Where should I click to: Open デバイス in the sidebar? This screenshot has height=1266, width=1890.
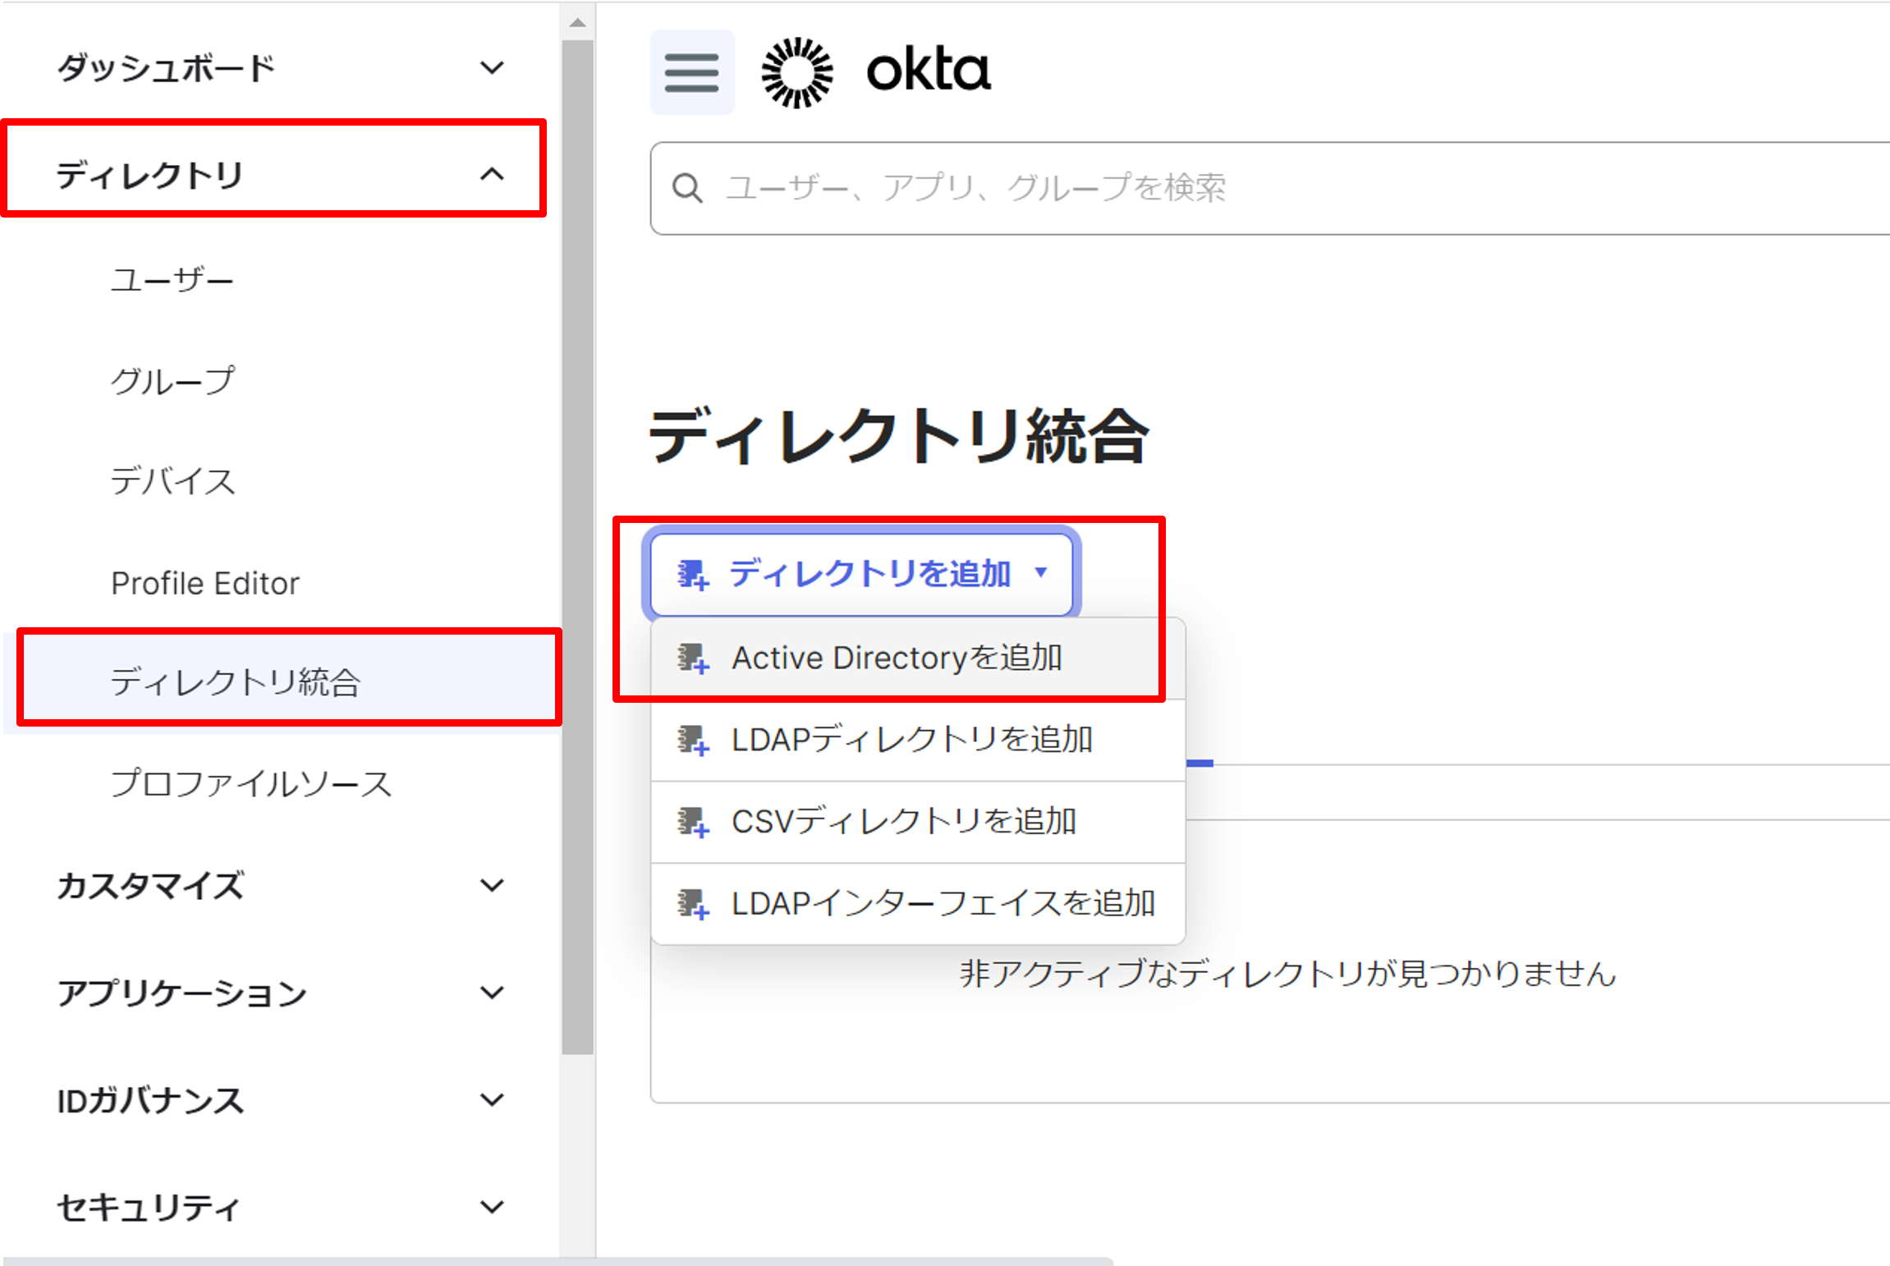pos(172,481)
